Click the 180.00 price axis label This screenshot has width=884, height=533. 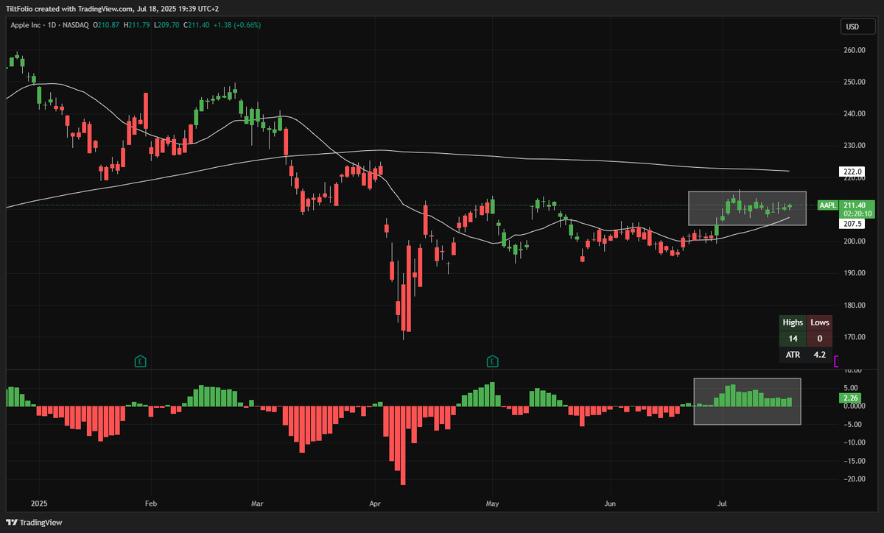point(853,305)
